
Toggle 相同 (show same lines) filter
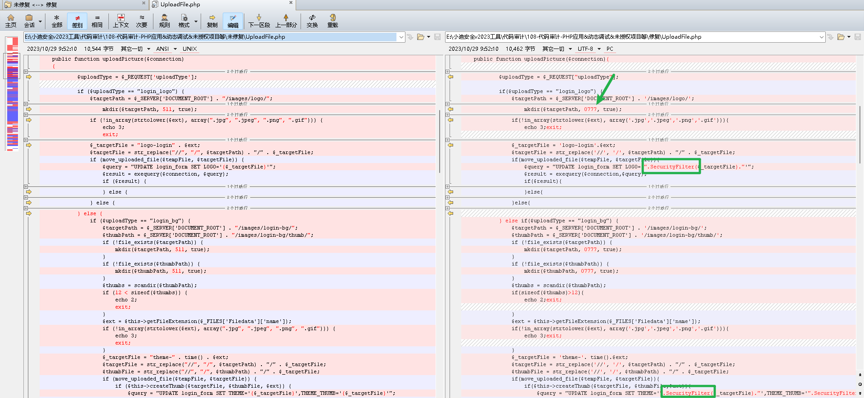(97, 21)
